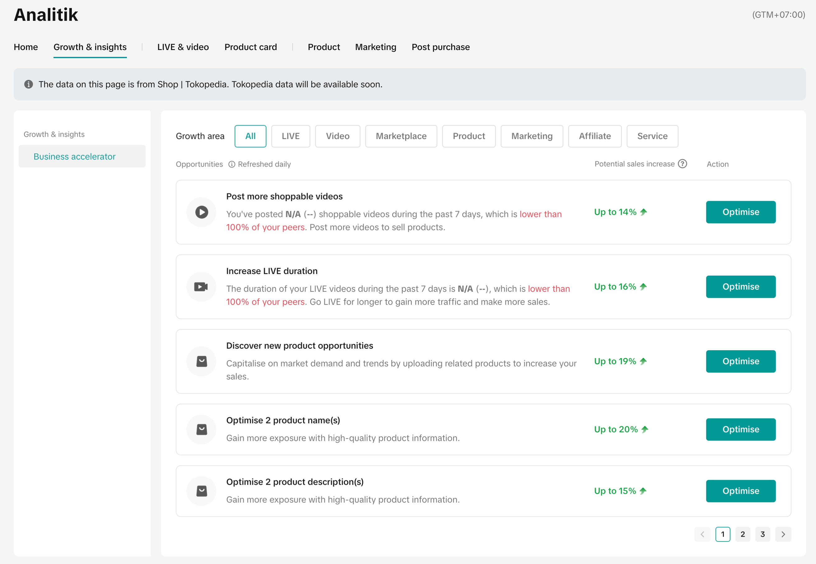The image size is (816, 564).
Task: Filter growth area by Marketplace
Action: point(401,136)
